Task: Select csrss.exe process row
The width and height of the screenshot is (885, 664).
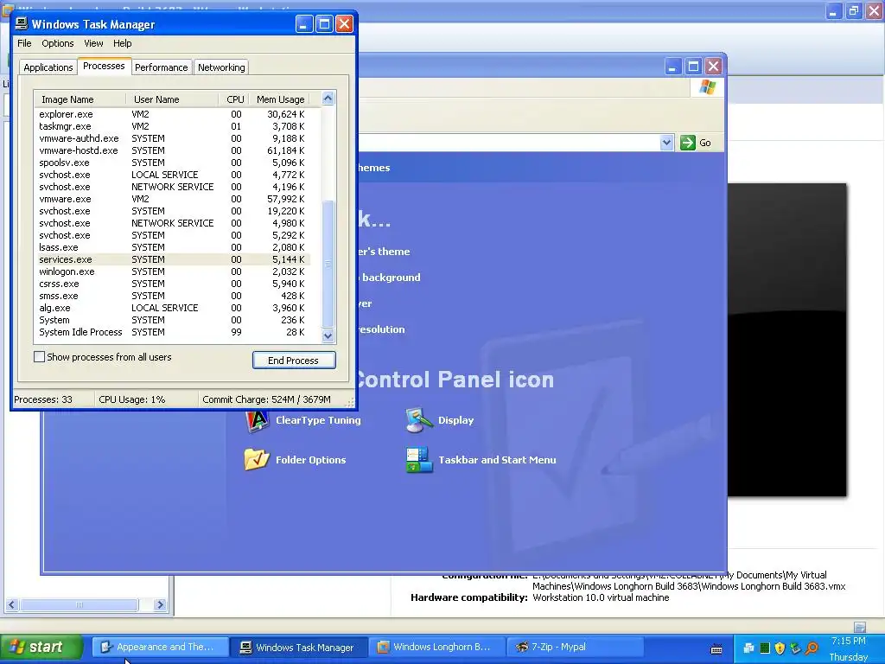Action: (x=172, y=284)
